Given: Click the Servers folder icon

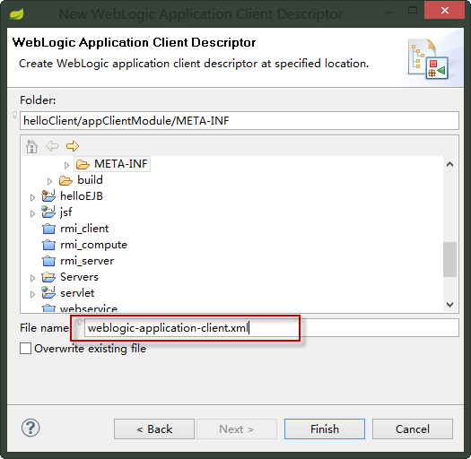Looking at the screenshot, I should [x=48, y=277].
